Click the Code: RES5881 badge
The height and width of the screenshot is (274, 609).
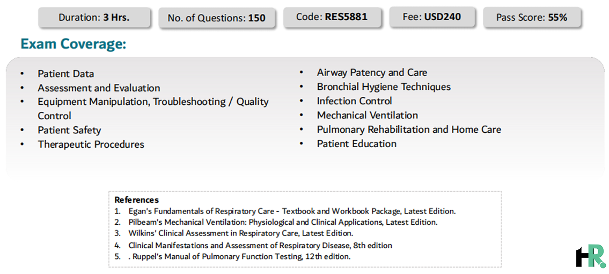pos(332,17)
